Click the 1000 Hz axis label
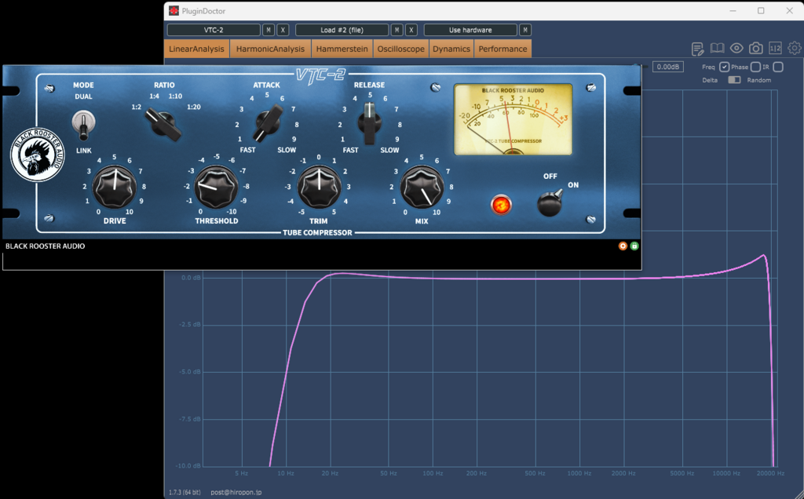This screenshot has width=804, height=499. coord(579,473)
